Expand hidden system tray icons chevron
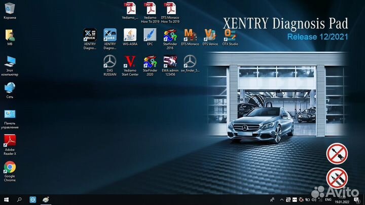Screen dimensions: 365x205 click(x=282, y=199)
